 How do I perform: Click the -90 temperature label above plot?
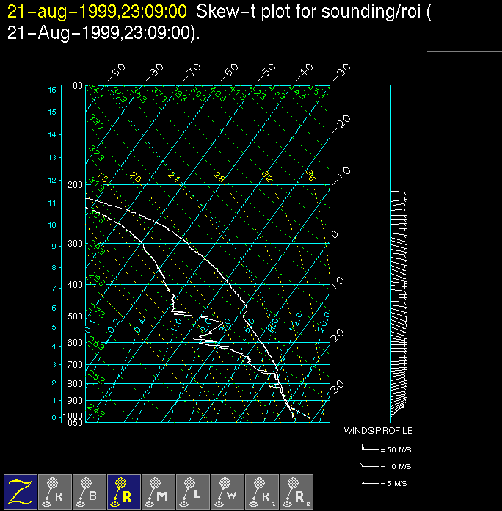pyautogui.click(x=117, y=72)
